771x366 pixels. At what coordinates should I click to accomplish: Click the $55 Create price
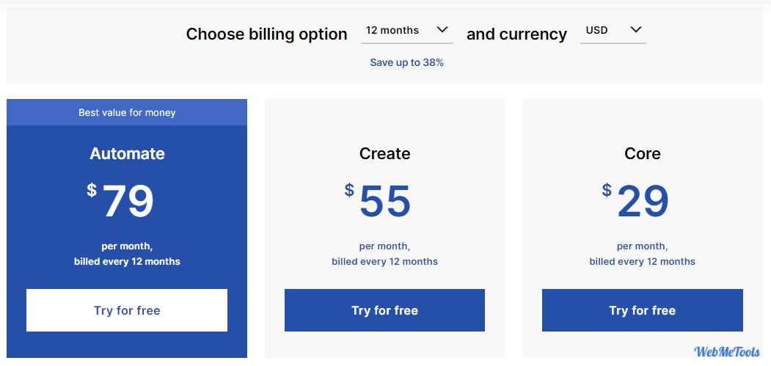point(378,201)
